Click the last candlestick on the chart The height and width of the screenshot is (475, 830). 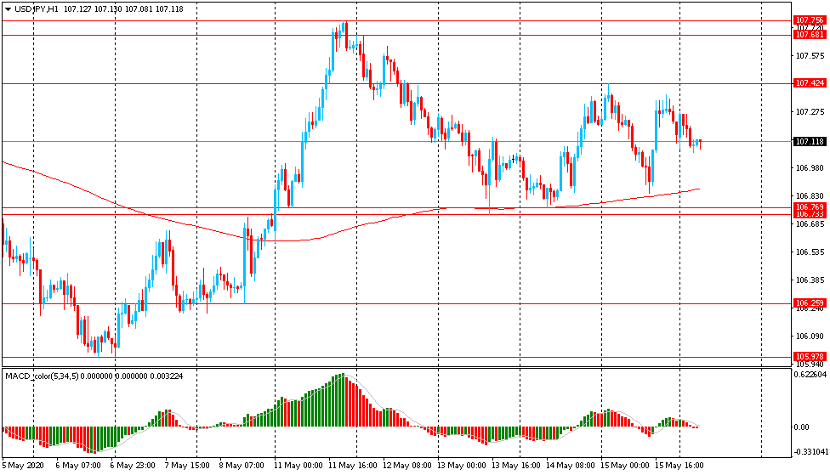click(699, 142)
